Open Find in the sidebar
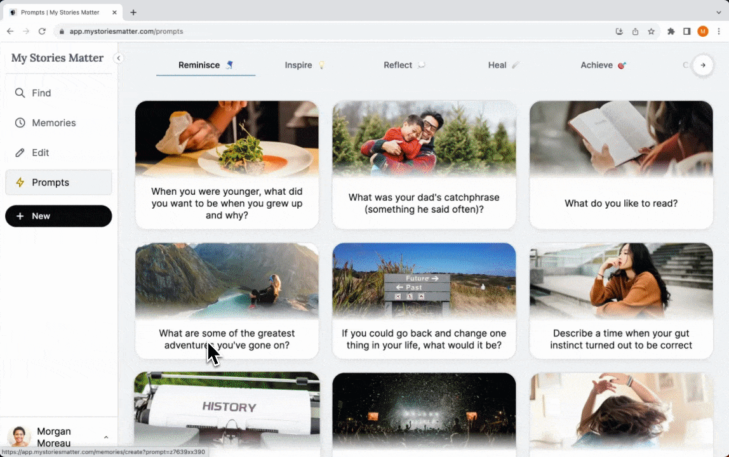The width and height of the screenshot is (729, 457). click(58, 93)
